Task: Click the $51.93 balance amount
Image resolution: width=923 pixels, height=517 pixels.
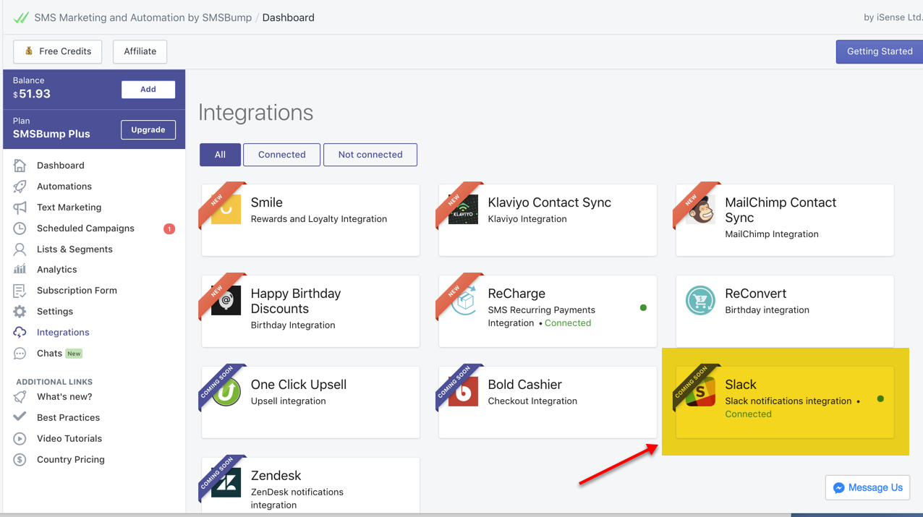Action: (x=32, y=94)
